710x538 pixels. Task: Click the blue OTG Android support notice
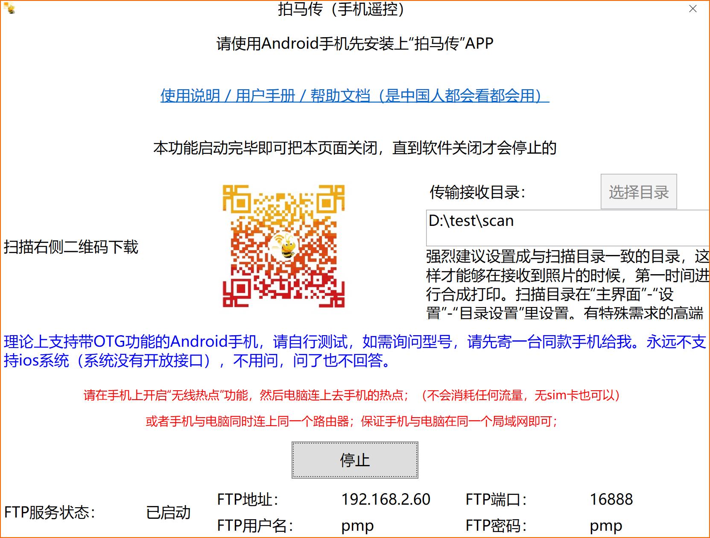click(x=354, y=351)
